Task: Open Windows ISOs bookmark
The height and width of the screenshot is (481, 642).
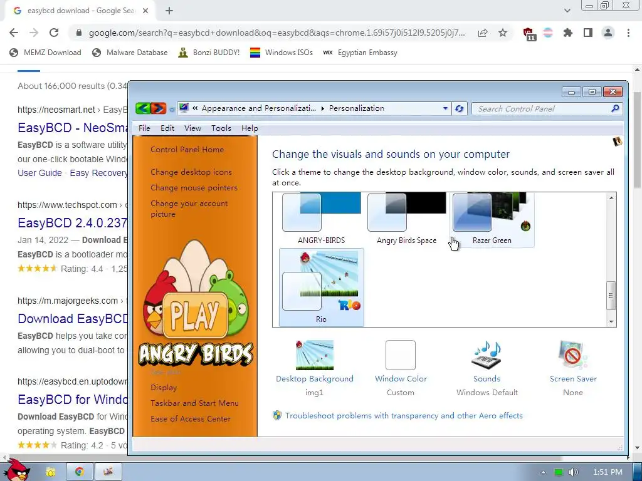Action: click(x=282, y=53)
